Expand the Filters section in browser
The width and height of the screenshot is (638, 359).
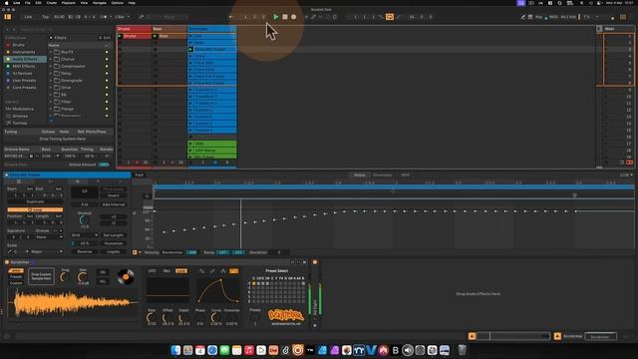pos(51,38)
